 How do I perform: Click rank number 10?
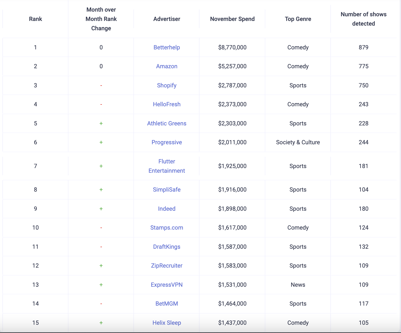tap(36, 228)
